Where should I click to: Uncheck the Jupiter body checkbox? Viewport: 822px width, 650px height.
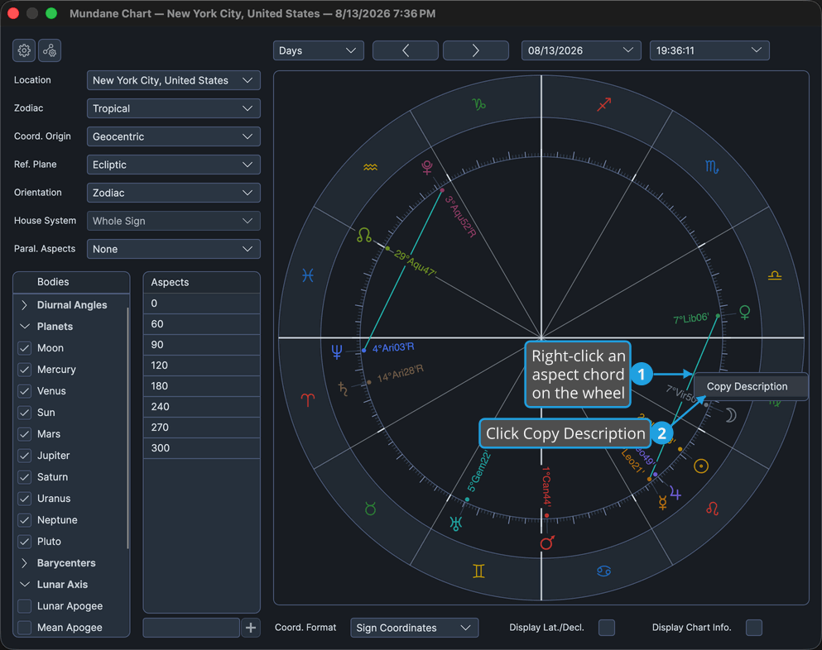25,455
